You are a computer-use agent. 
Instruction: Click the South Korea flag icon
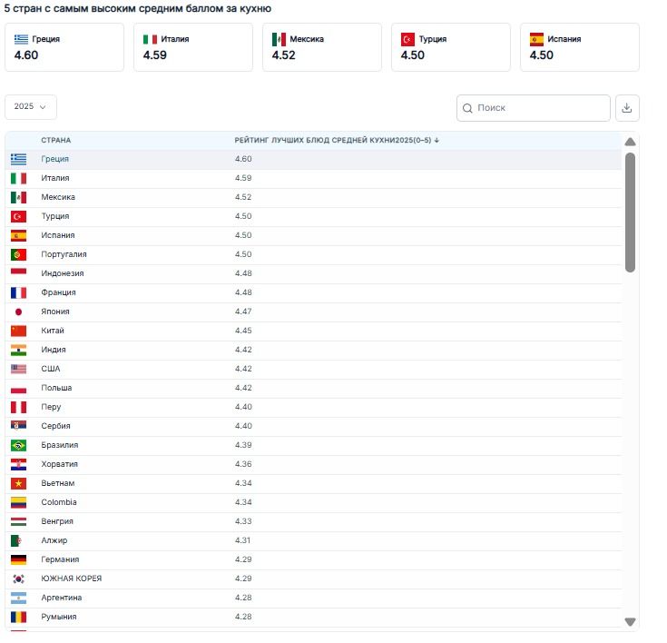click(x=18, y=579)
